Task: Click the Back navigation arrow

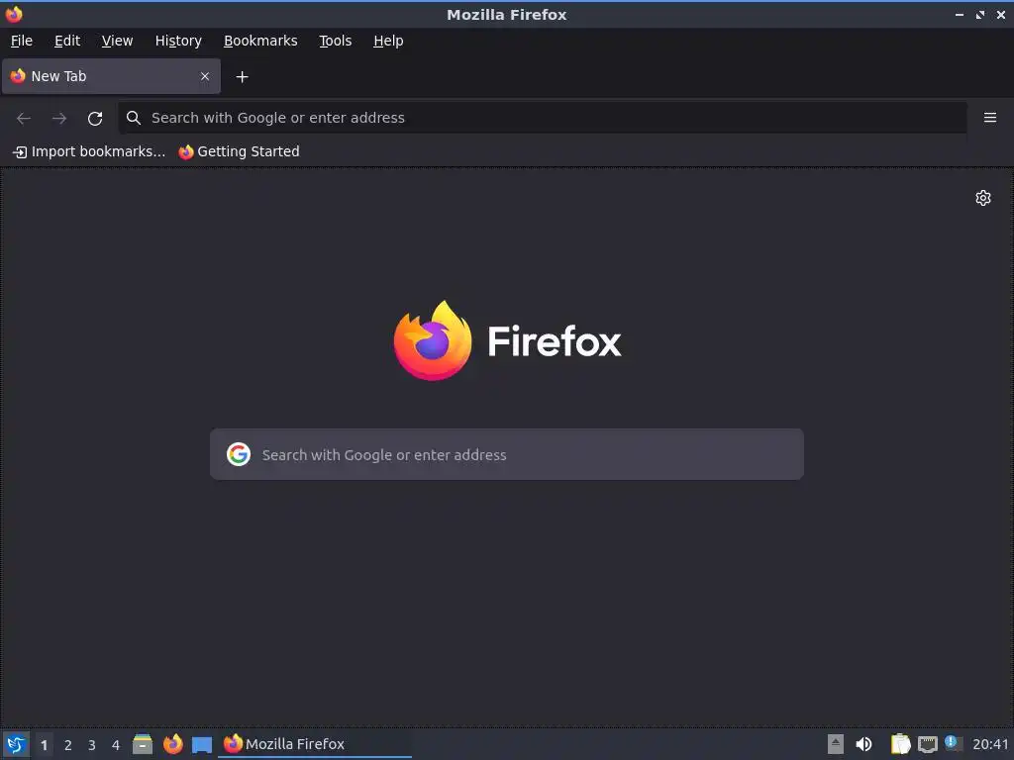Action: click(x=24, y=119)
